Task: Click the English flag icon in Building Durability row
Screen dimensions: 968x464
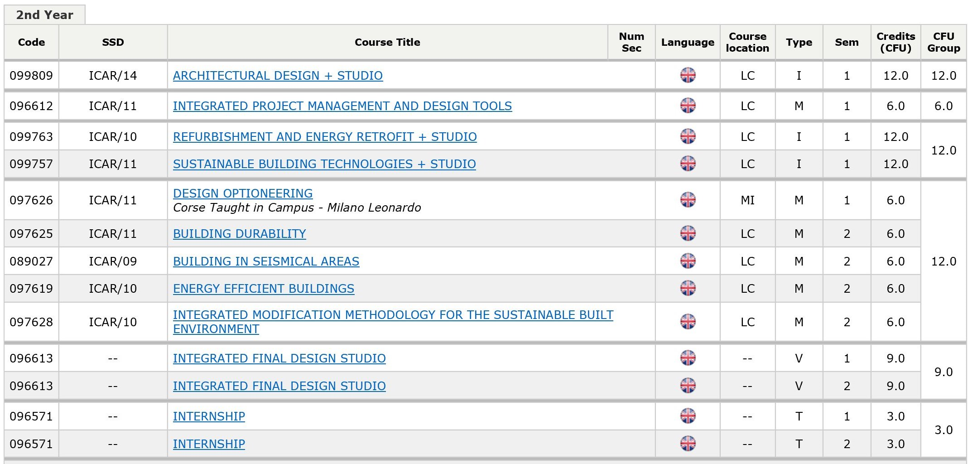Action: point(688,233)
